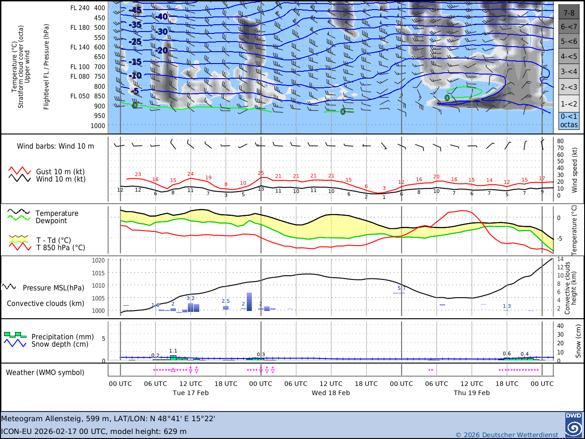This screenshot has height=439, width=585.
Task: Click the Weather (WMO symbol) label
Action: 45,373
